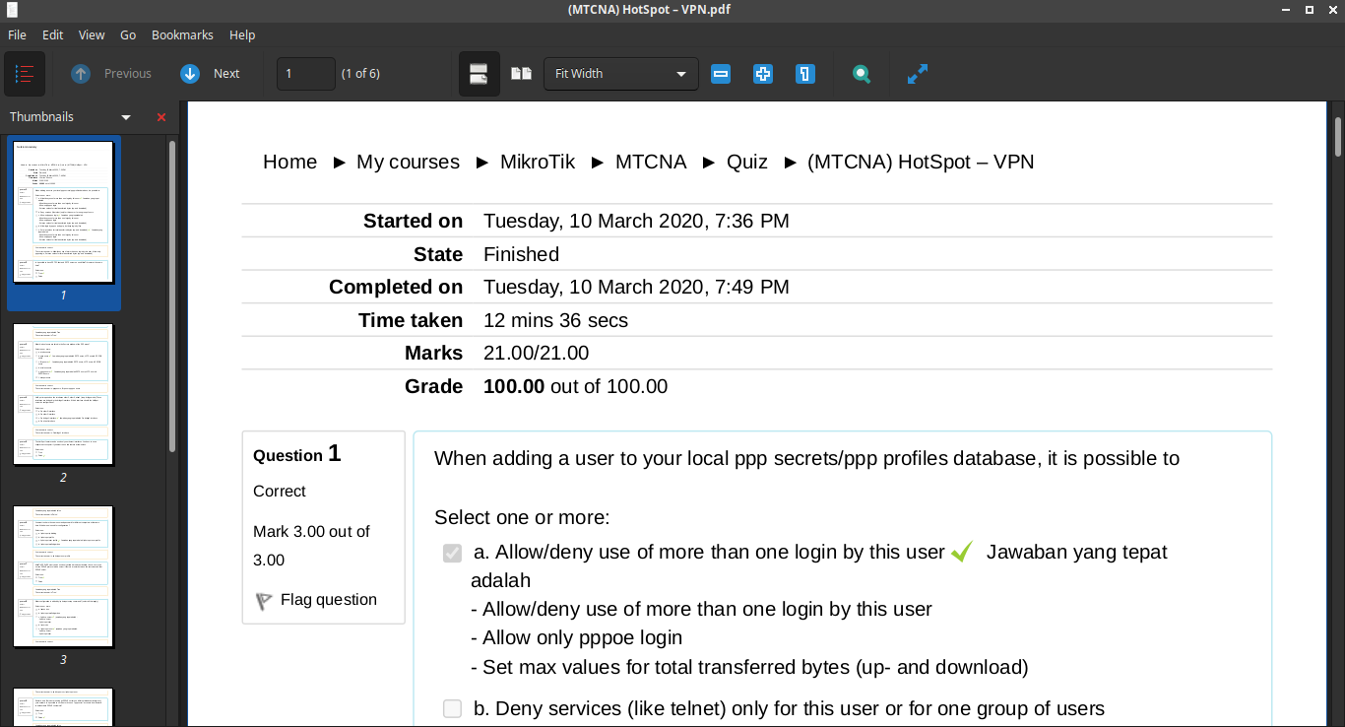Maximize the PDF viewer window

coord(1310,10)
